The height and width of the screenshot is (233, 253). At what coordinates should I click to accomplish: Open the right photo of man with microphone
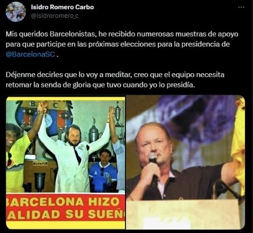point(185,162)
